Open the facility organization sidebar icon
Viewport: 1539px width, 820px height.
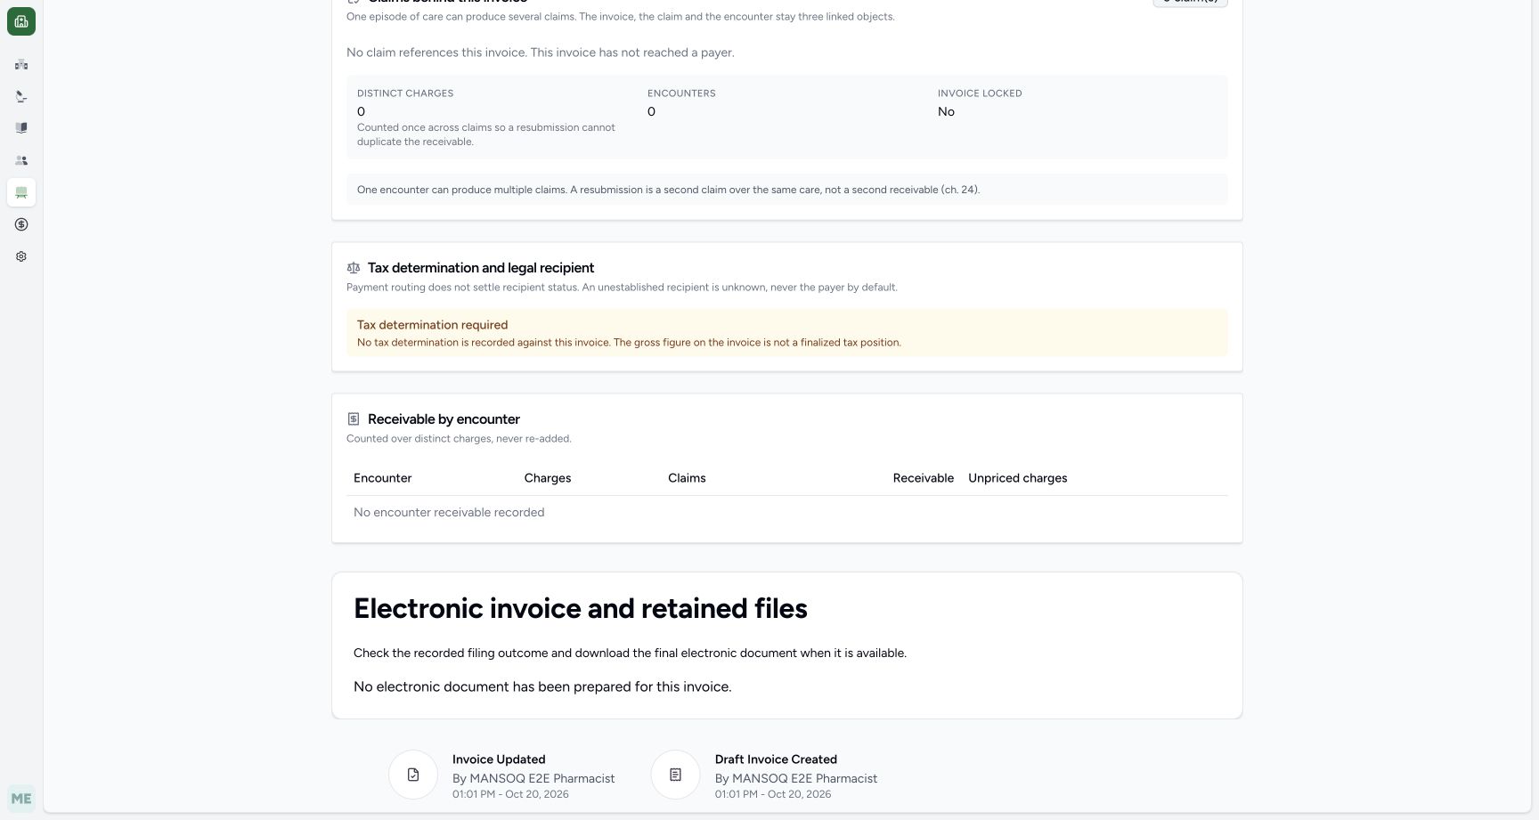tap(21, 64)
